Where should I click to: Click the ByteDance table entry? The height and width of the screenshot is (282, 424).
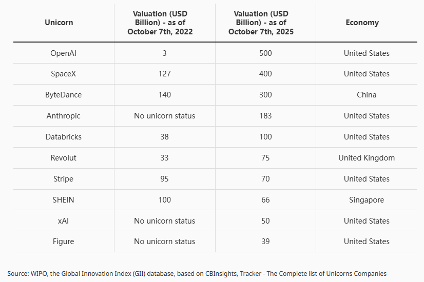64,95
